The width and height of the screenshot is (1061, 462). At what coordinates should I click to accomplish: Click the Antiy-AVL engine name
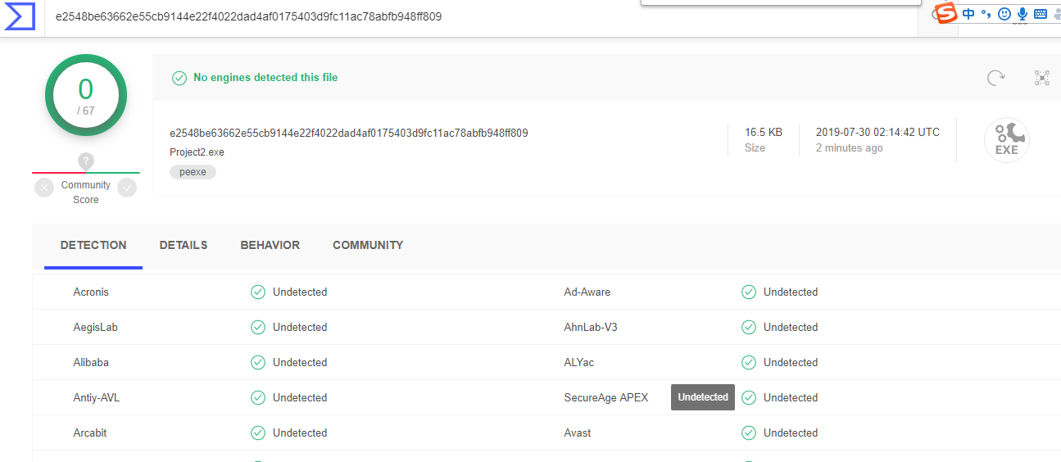(x=97, y=397)
